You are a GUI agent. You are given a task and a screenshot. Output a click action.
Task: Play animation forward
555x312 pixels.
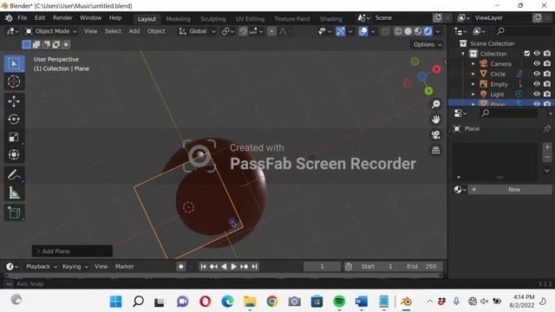coord(233,266)
